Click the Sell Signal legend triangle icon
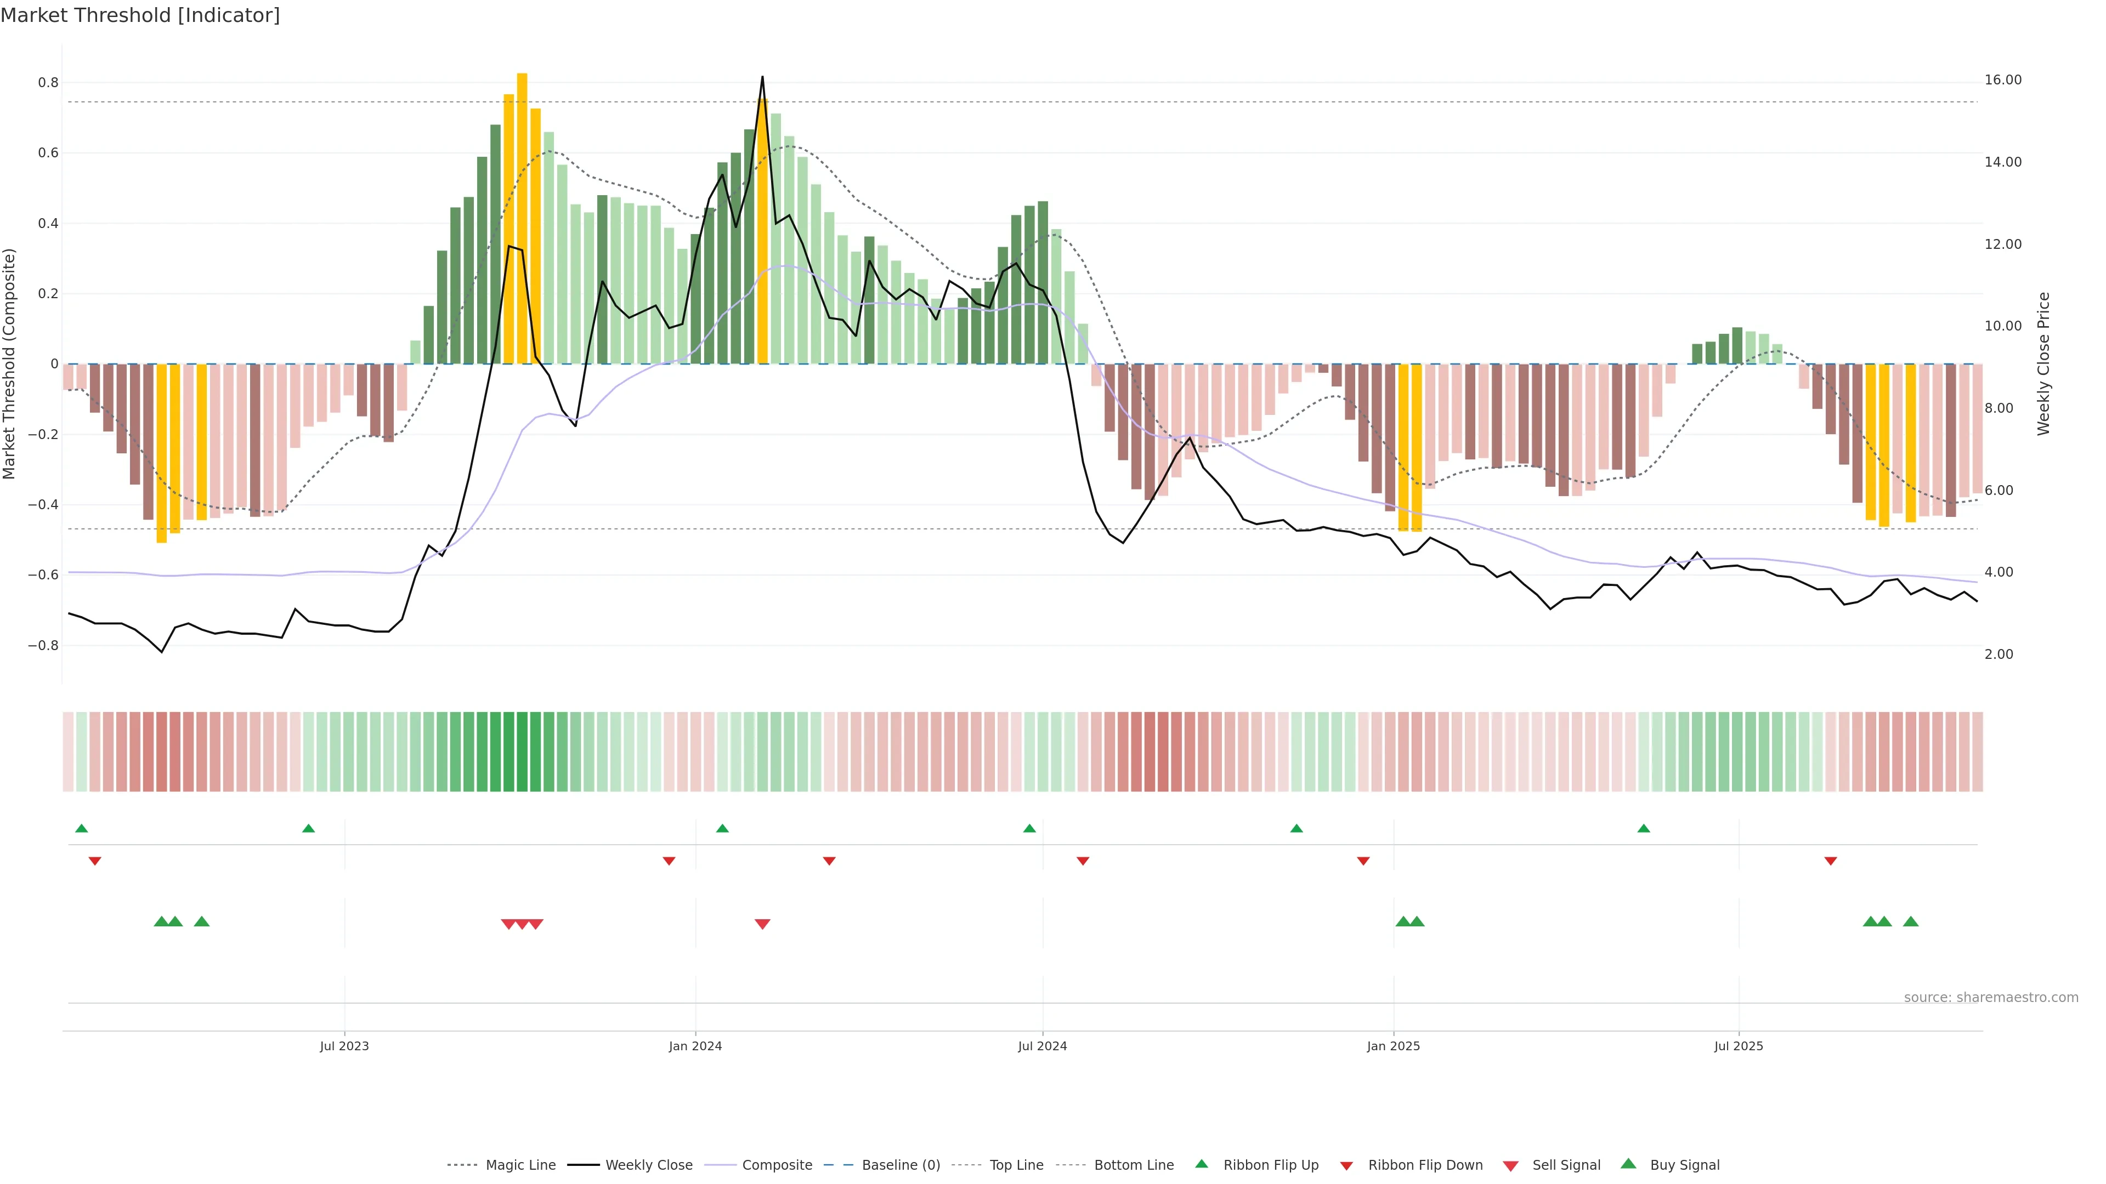 pyautogui.click(x=1510, y=1166)
